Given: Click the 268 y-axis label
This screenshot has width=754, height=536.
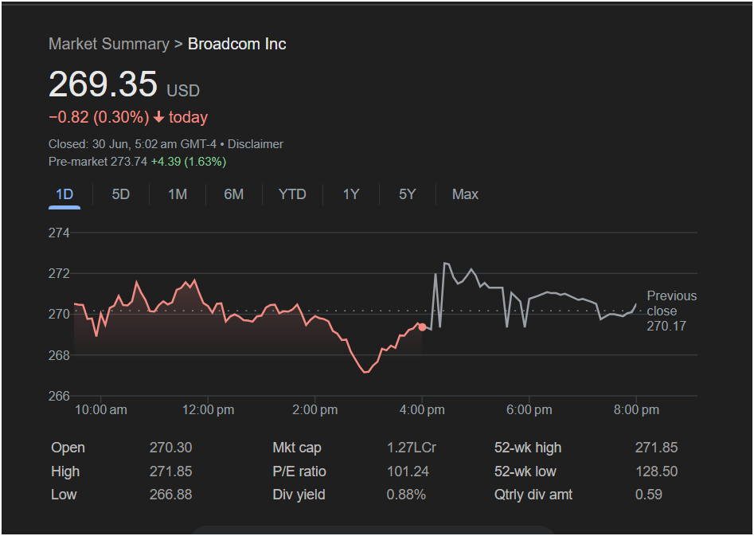Looking at the screenshot, I should pos(59,355).
